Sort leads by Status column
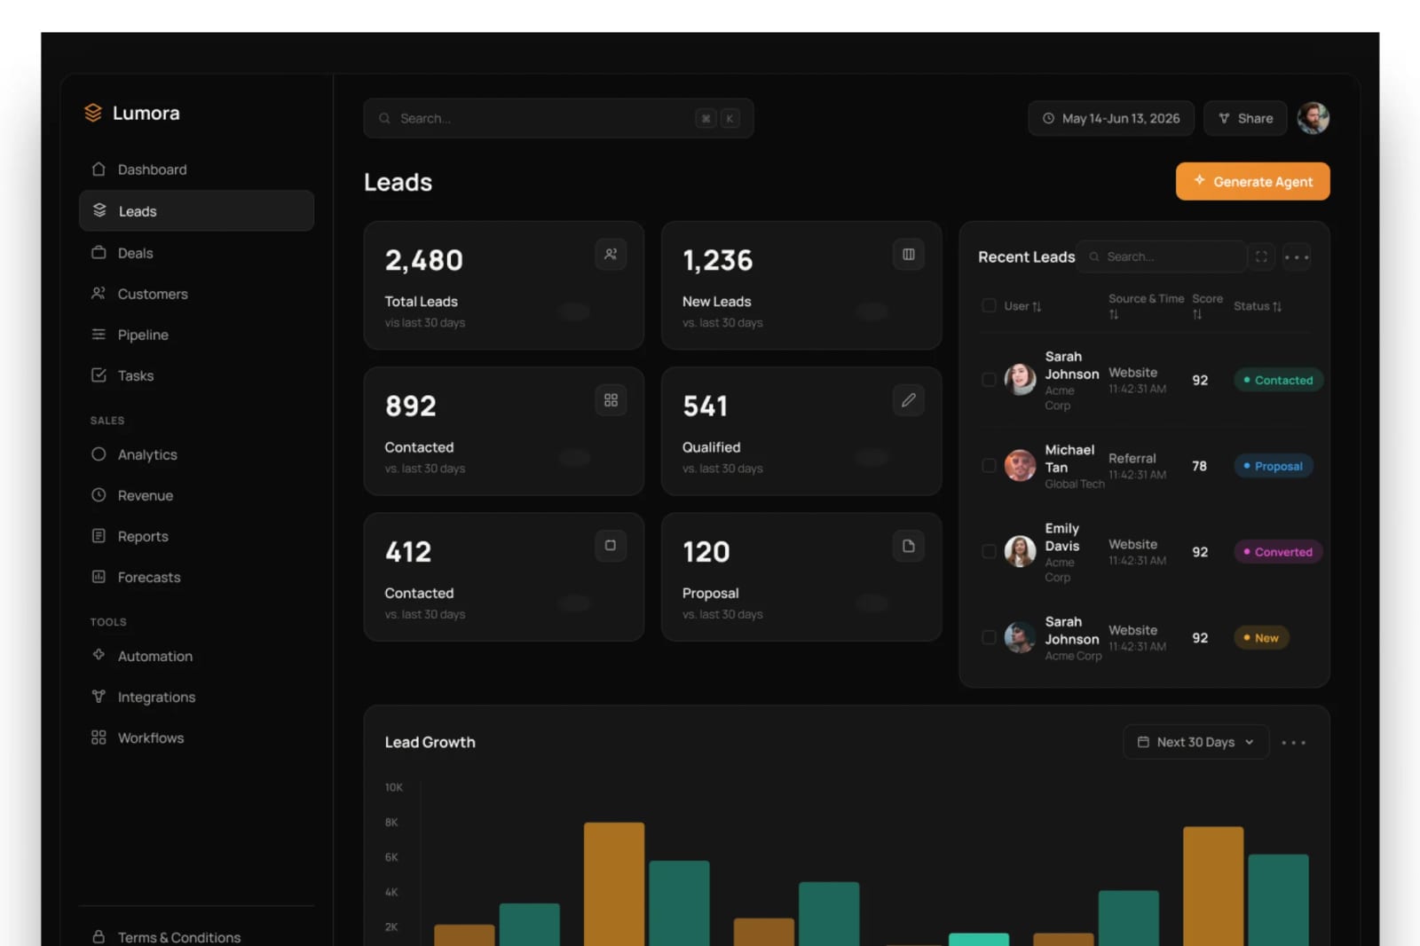This screenshot has width=1420, height=946. [x=1277, y=306]
